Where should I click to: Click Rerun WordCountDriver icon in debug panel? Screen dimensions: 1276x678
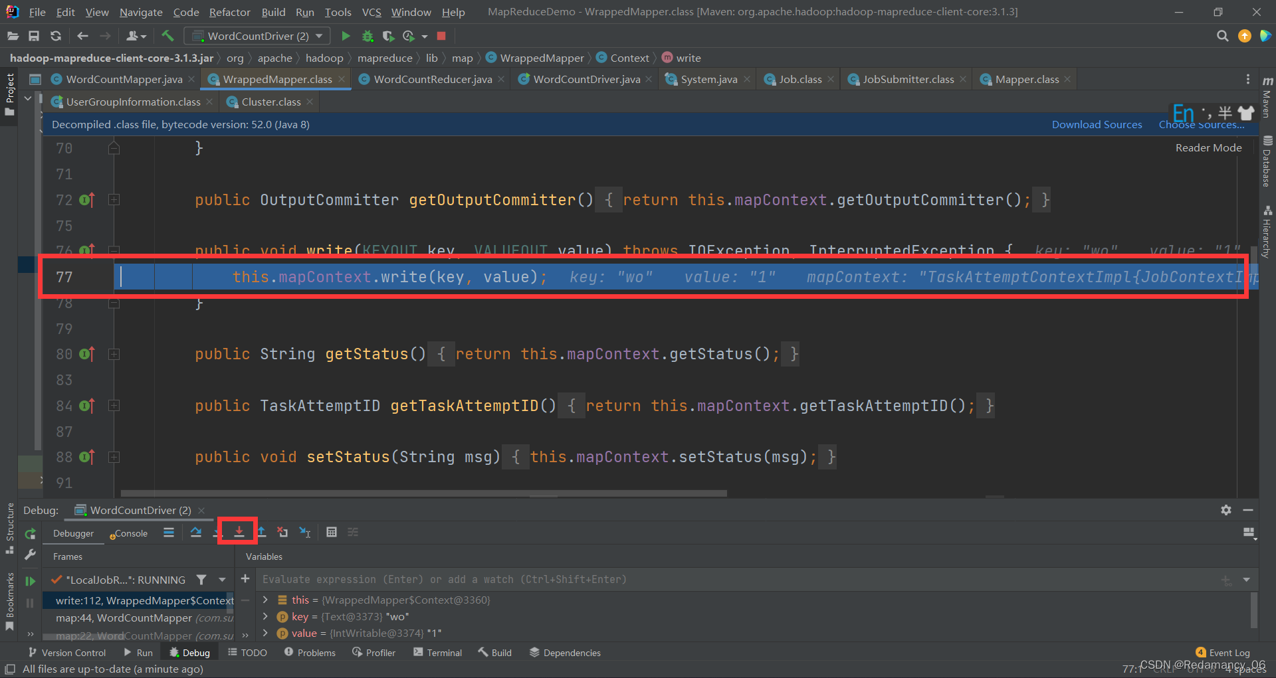(x=30, y=533)
